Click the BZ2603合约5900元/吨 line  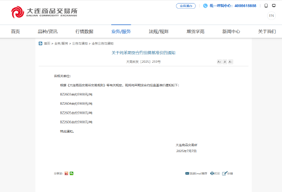[x=76, y=94]
